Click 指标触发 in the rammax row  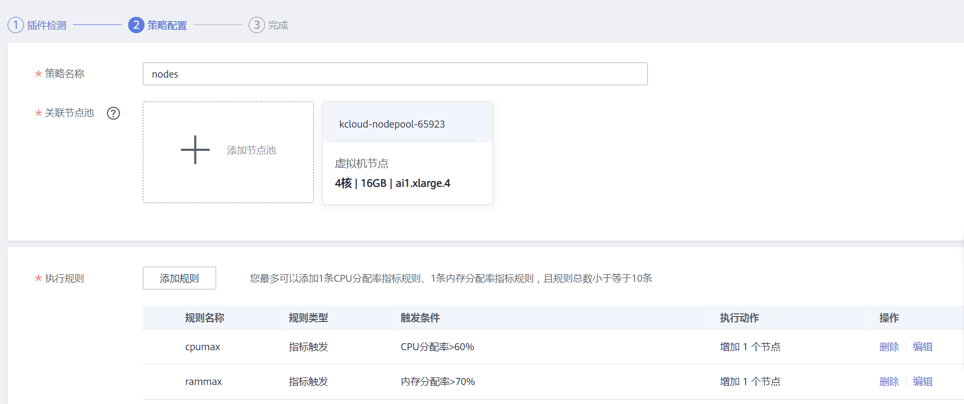click(308, 382)
